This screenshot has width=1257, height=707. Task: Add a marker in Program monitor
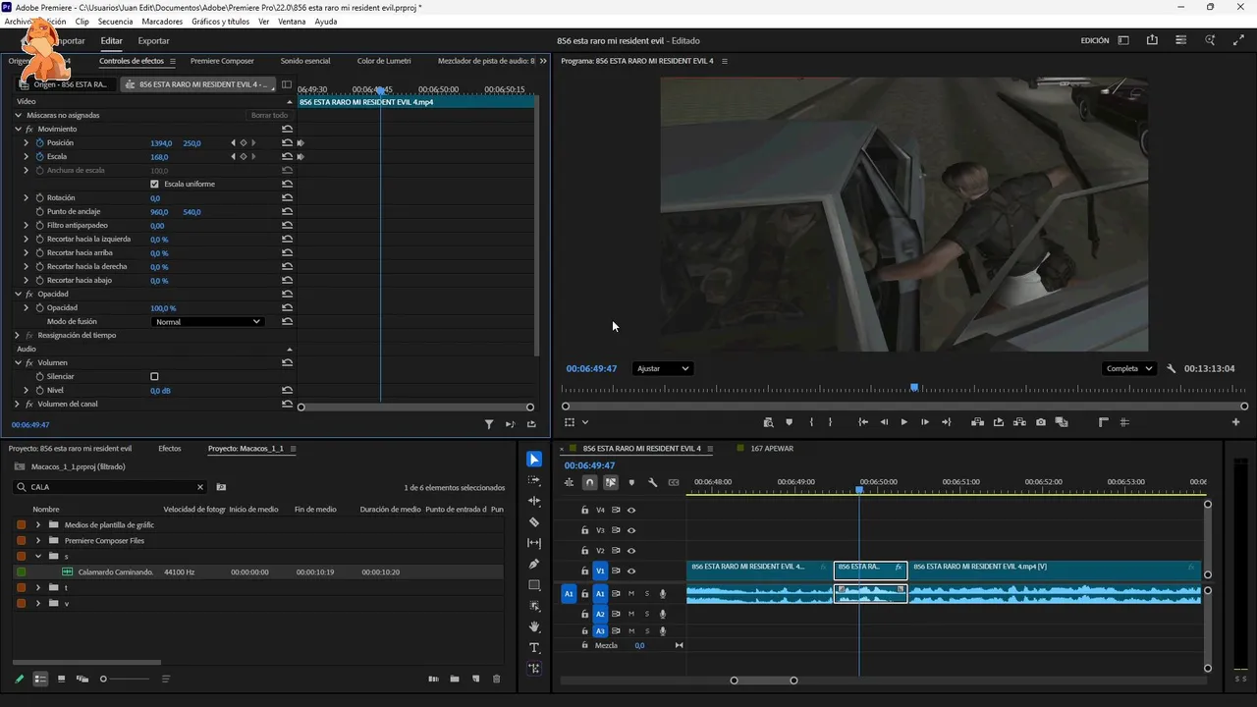point(789,422)
